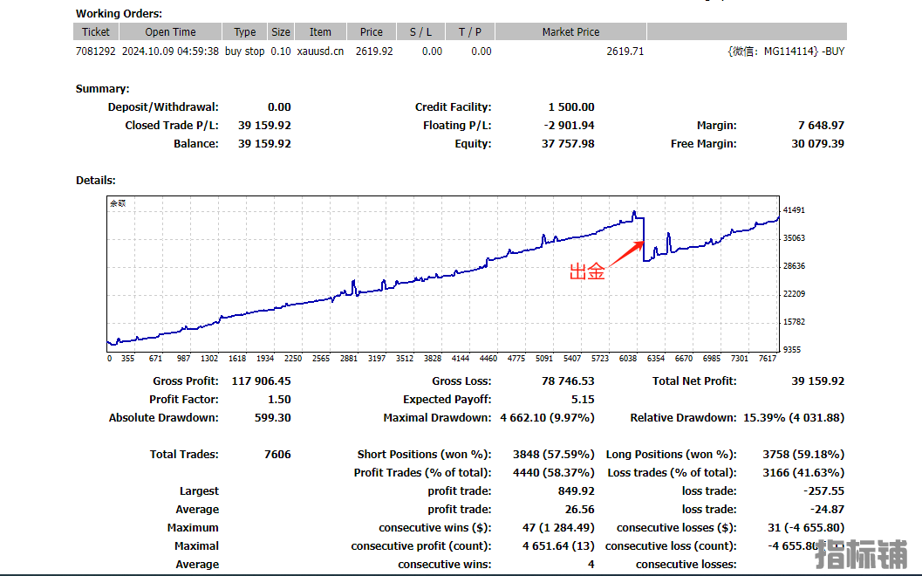Click the Size column header

click(281, 32)
